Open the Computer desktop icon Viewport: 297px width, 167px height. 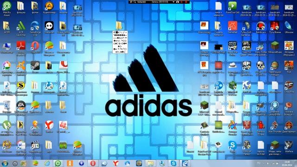click(7, 47)
